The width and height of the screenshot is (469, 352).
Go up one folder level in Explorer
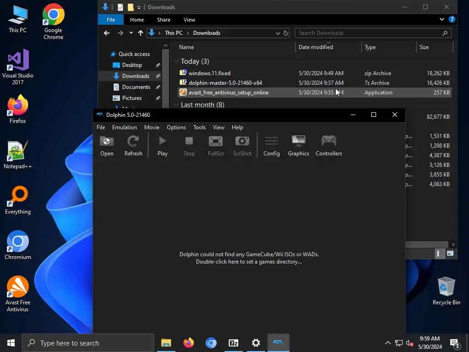[x=141, y=33]
